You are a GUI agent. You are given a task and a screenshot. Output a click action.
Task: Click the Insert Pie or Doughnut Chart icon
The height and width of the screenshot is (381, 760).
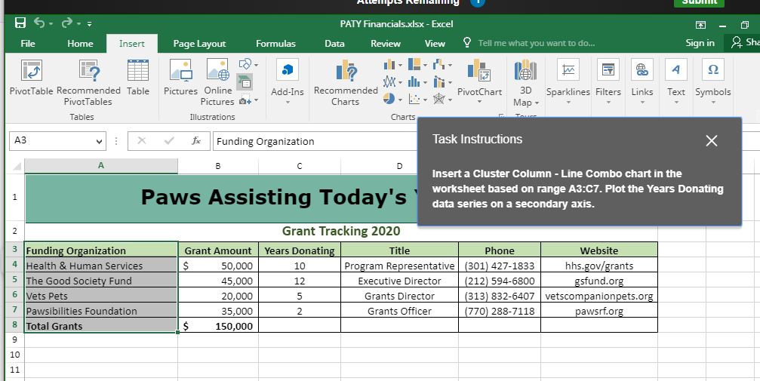(389, 99)
